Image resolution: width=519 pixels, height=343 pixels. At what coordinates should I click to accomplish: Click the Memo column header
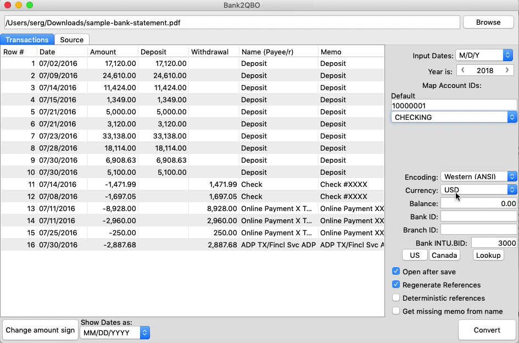351,52
